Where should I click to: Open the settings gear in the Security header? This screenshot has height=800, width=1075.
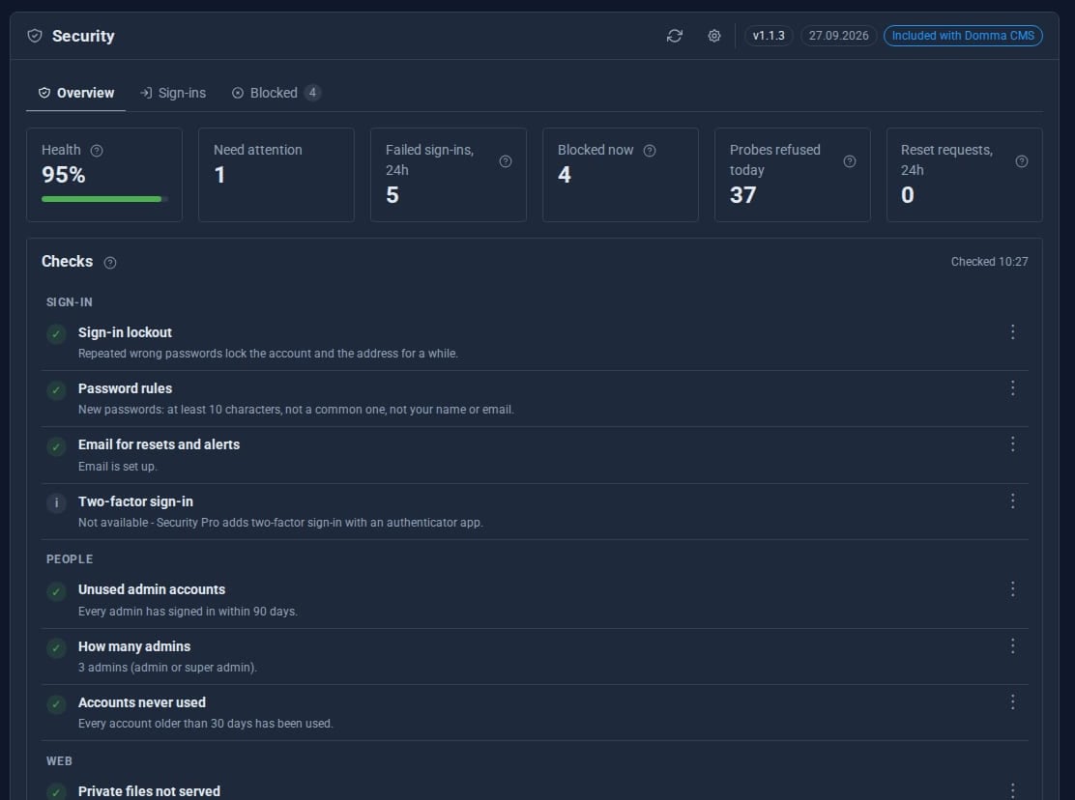(714, 36)
